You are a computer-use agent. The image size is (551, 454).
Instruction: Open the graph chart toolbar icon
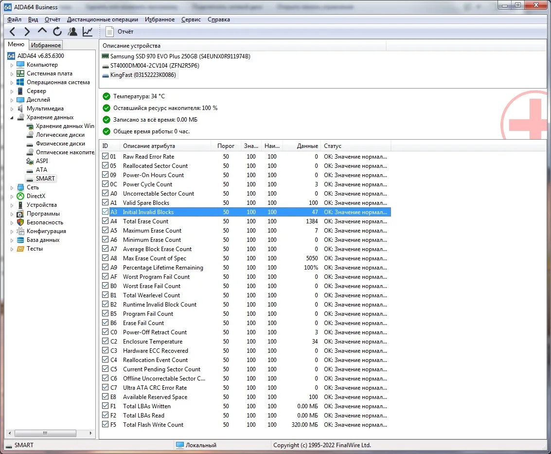tap(88, 32)
